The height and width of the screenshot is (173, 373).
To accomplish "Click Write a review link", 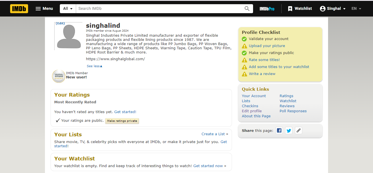I will 262,74.
